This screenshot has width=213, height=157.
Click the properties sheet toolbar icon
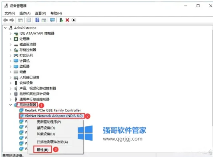[29, 20]
